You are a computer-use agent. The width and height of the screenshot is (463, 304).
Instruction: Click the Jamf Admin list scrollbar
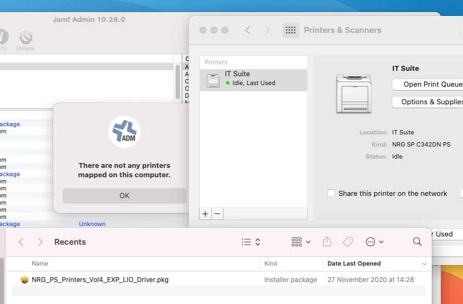177,82
